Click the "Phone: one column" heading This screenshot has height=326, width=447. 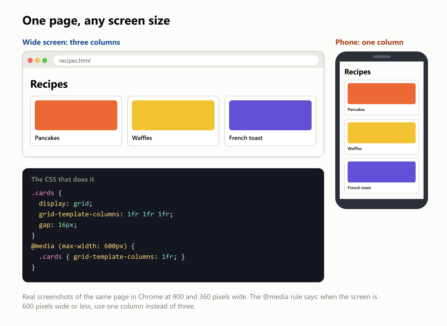(369, 42)
